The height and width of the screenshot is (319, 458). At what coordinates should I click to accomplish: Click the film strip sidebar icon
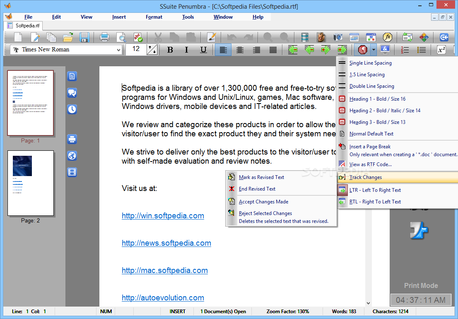pos(72,172)
